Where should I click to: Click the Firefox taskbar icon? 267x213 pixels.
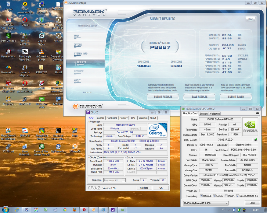click(x=74, y=210)
